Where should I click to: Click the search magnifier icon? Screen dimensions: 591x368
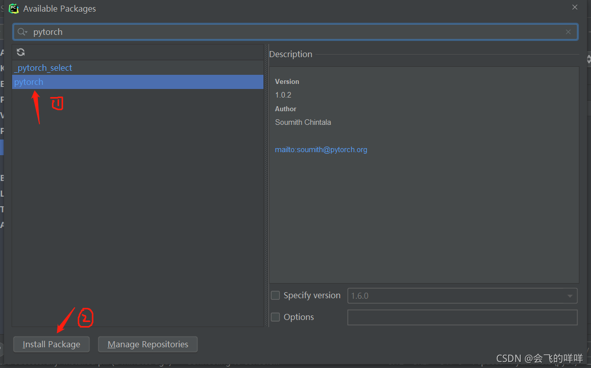22,32
